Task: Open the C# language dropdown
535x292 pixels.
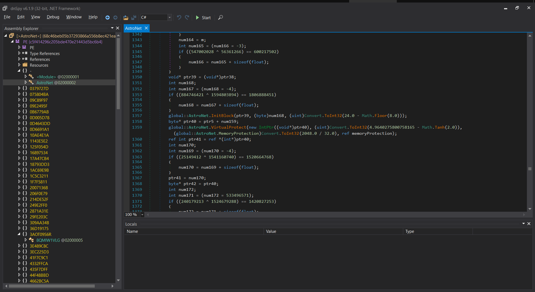Action: click(169, 18)
